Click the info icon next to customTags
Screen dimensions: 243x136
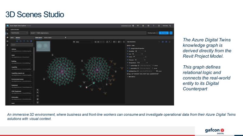pyautogui.click(x=139, y=66)
